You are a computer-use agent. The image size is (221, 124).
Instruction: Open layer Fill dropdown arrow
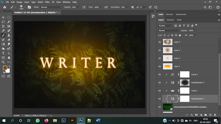click(x=196, y=35)
